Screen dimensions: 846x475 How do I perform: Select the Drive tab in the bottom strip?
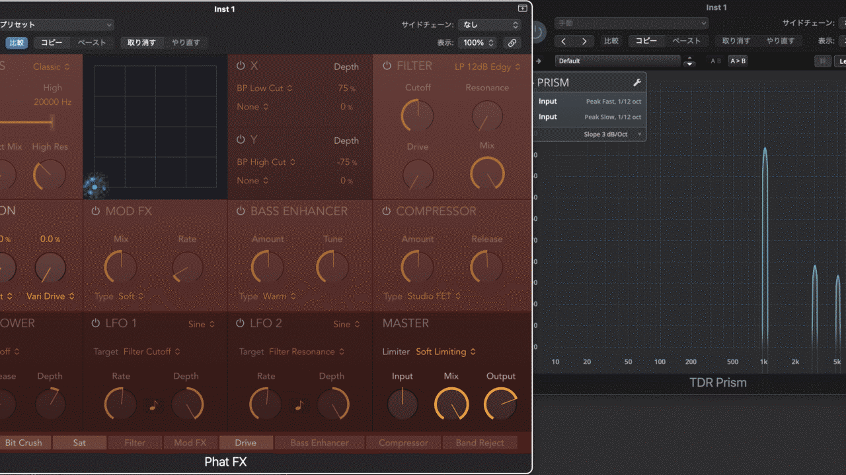245,443
